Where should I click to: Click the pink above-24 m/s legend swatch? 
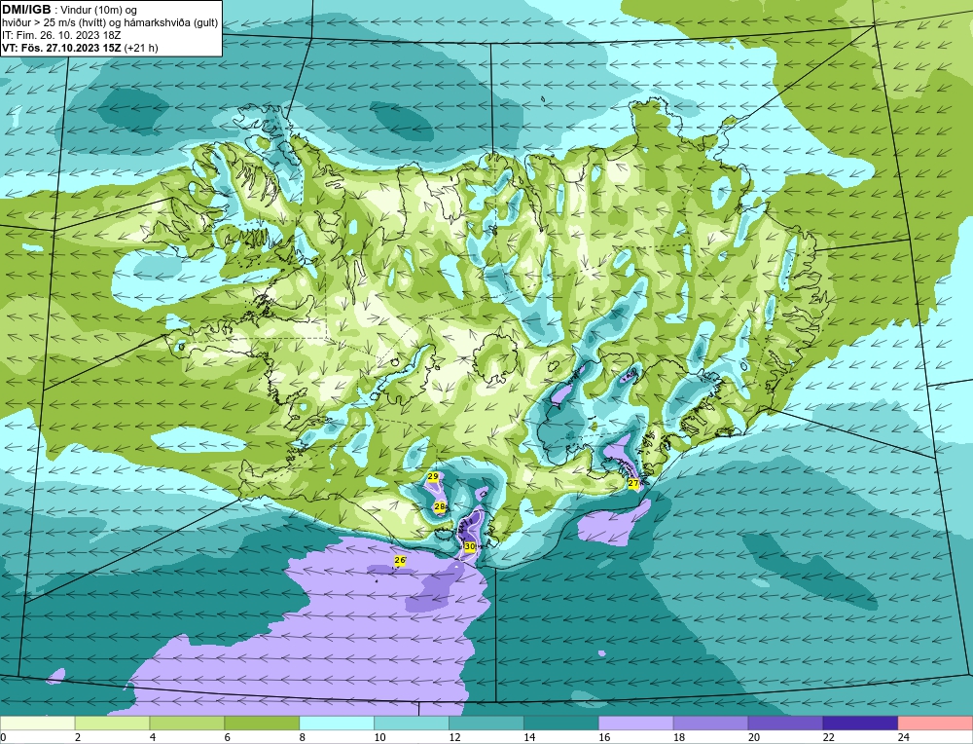[x=935, y=724]
